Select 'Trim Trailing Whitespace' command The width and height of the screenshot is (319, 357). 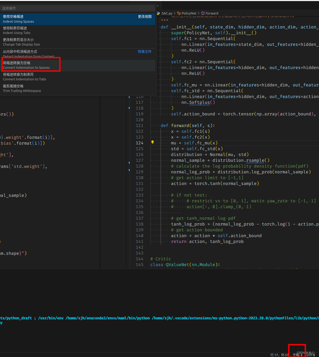(x=77, y=89)
